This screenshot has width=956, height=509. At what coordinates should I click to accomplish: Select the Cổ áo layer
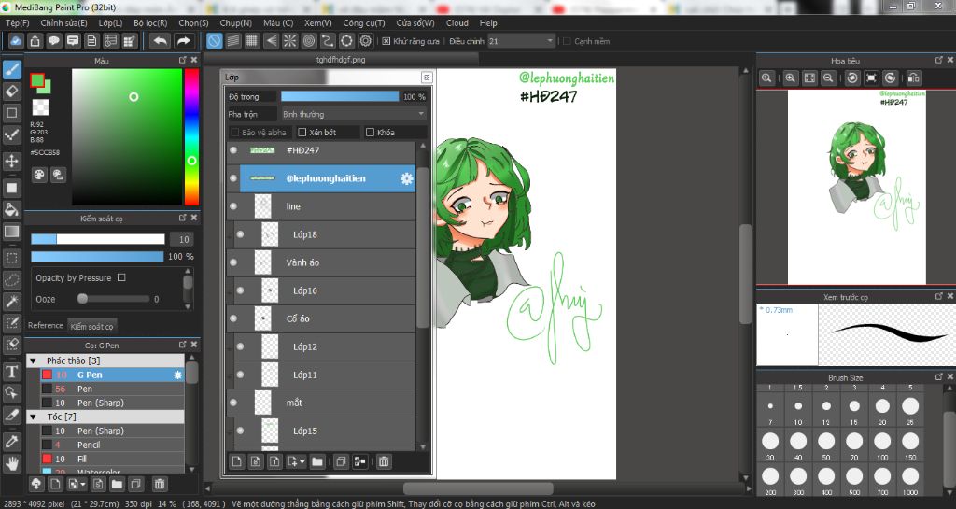321,318
